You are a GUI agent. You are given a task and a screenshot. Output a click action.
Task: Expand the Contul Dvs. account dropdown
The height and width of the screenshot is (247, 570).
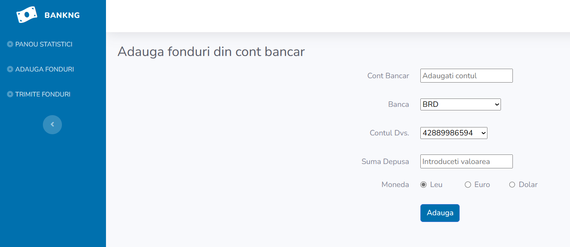[x=454, y=133]
